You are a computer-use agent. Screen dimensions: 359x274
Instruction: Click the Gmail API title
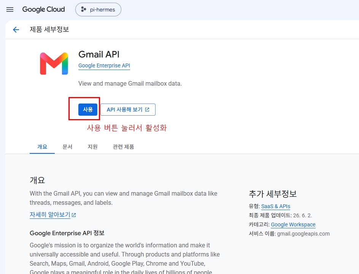coord(99,54)
